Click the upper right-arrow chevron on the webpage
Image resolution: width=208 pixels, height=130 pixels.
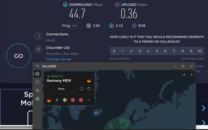pyautogui.click(x=203, y=108)
